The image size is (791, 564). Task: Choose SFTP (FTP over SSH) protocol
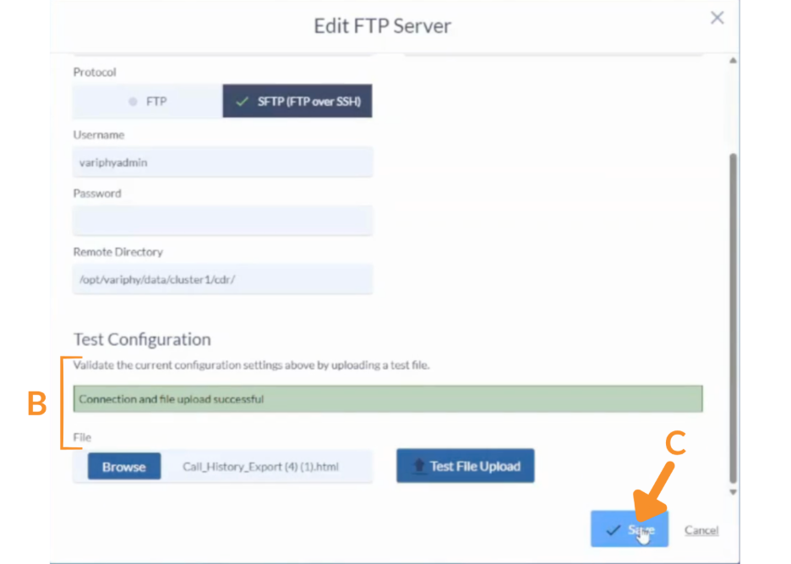coord(297,101)
